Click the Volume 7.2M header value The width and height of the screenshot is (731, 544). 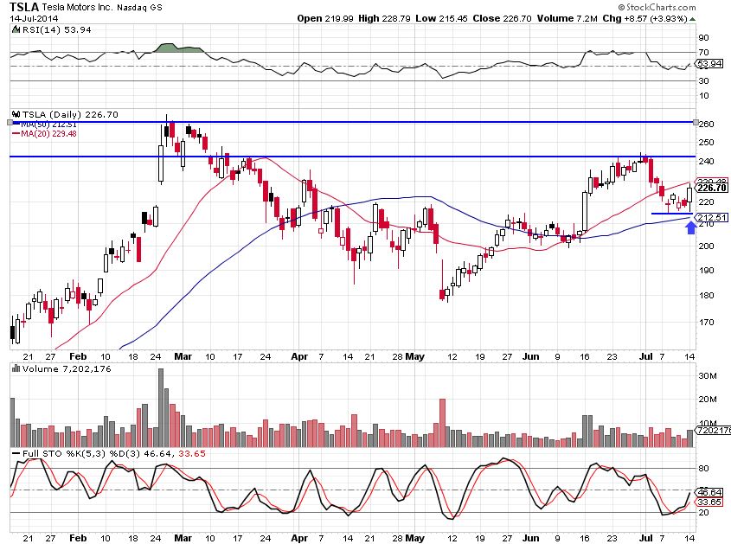pos(567,19)
